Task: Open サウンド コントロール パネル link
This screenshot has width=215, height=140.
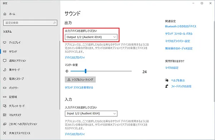Action: (179, 34)
